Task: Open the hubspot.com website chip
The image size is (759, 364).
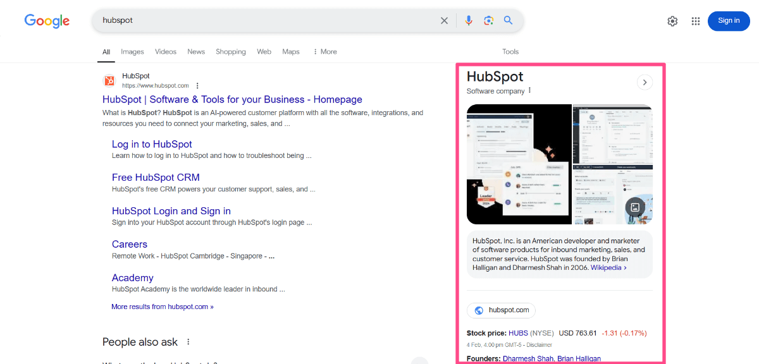Action: (502, 310)
